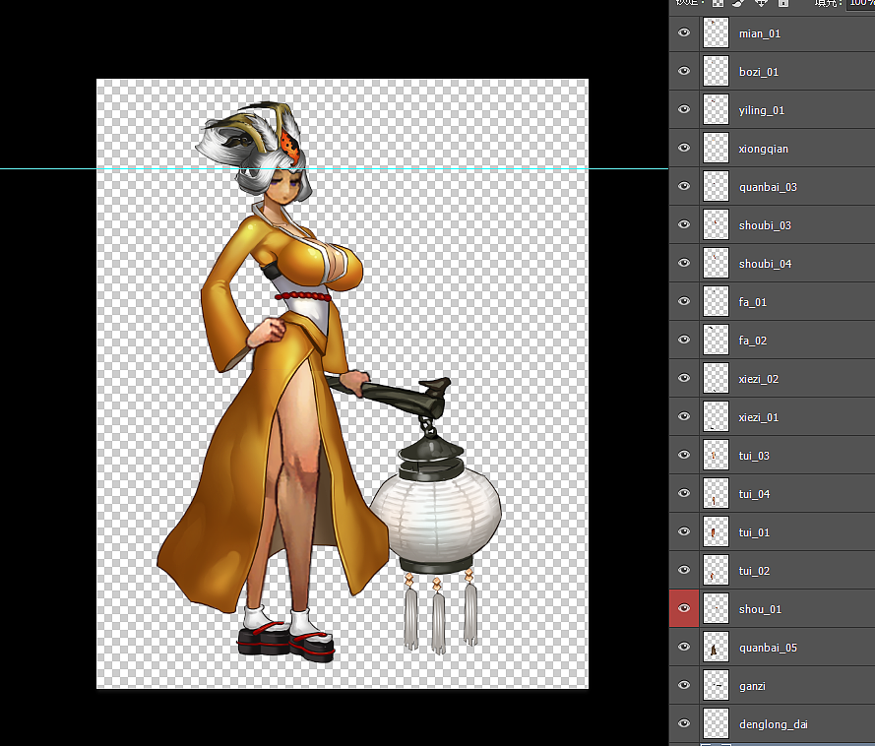Hide the denglong_dai layer
875x746 pixels.
pos(684,723)
